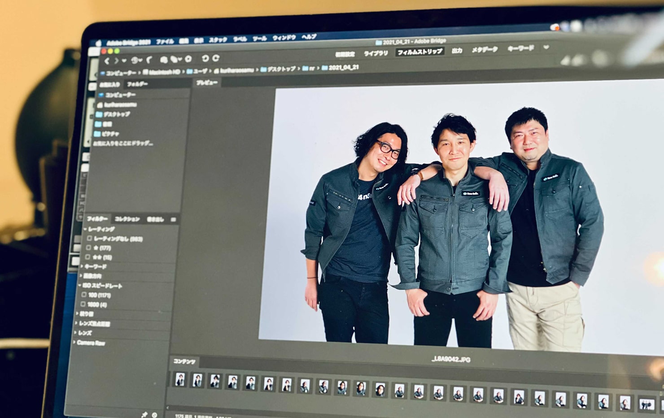The height and width of the screenshot is (418, 664).
Task: Expand the レンズ filter section
Action: pyautogui.click(x=76, y=333)
